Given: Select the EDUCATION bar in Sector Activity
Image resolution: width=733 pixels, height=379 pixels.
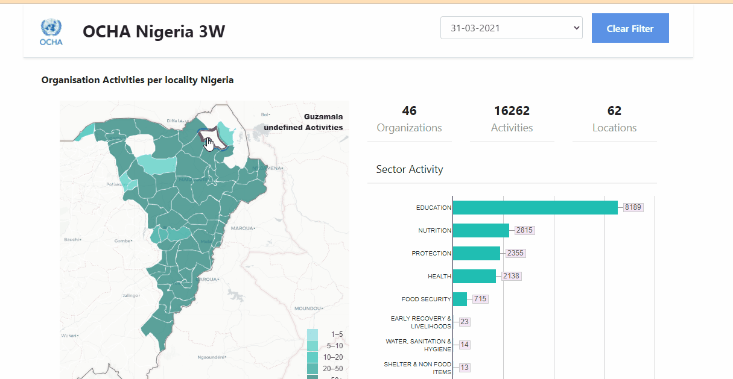Looking at the screenshot, I should [x=535, y=207].
